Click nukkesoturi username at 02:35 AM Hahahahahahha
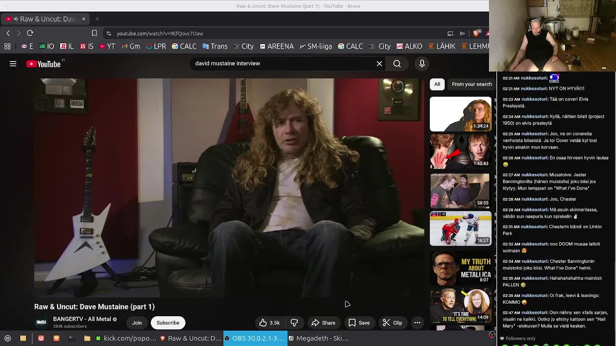This screenshot has width=616, height=346. tap(535, 278)
